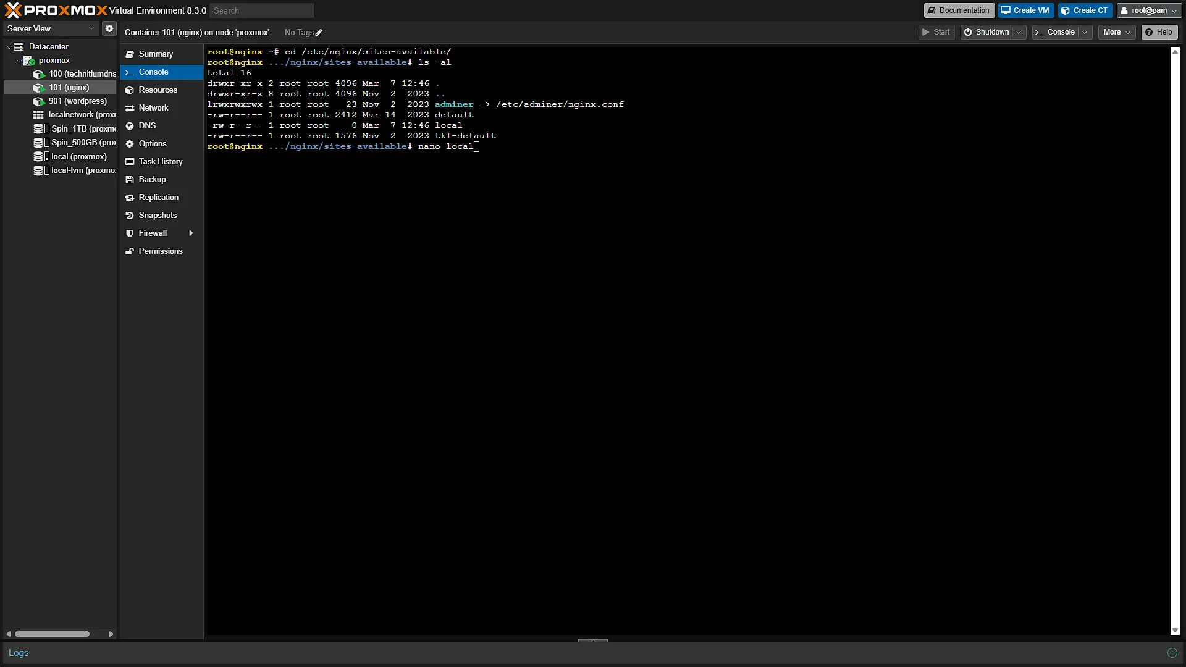1186x667 pixels.
Task: Expand the Firewall submenu arrow
Action: point(191,233)
